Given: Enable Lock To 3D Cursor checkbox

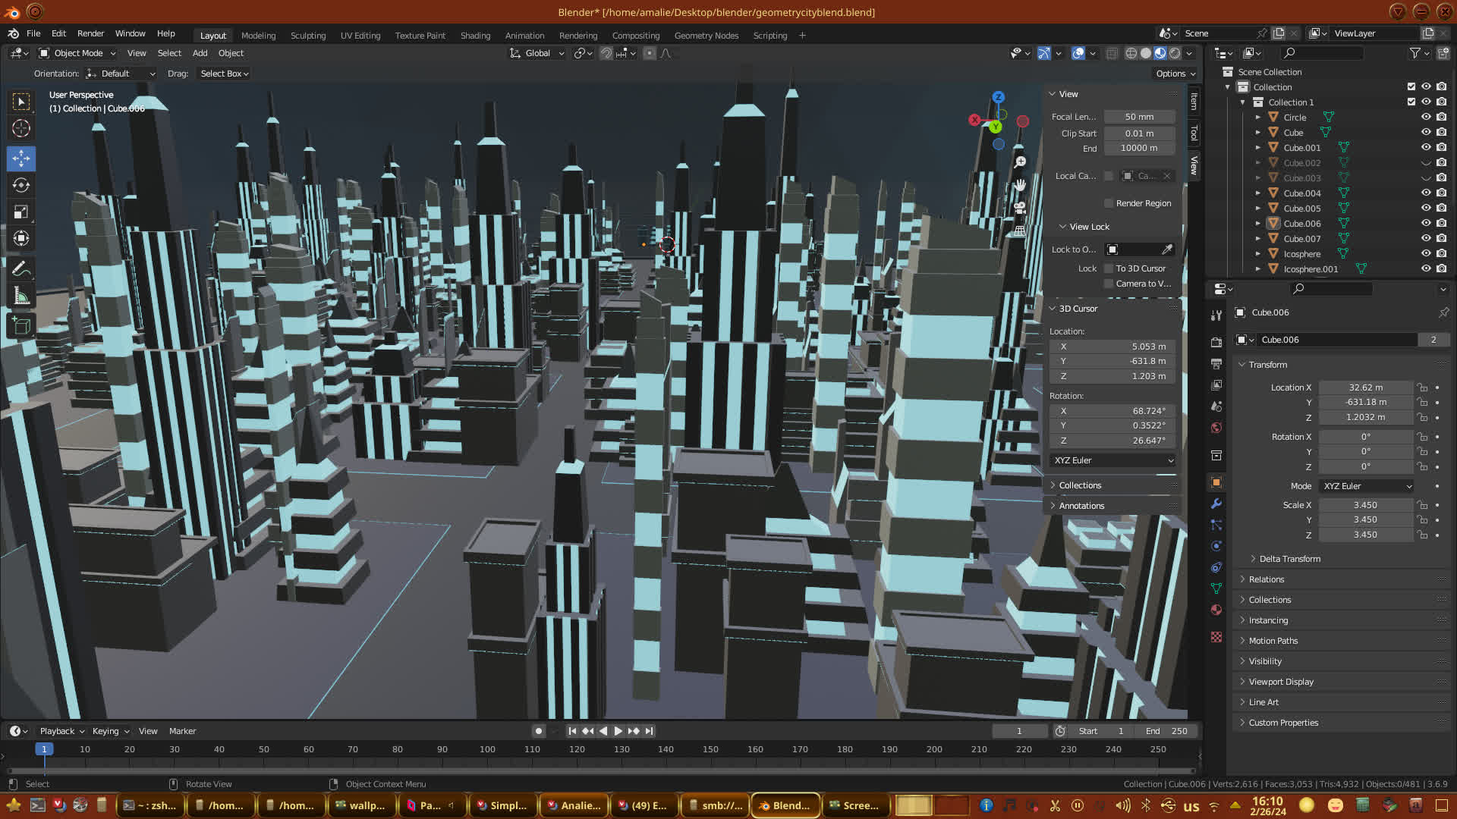Looking at the screenshot, I should click(1109, 268).
